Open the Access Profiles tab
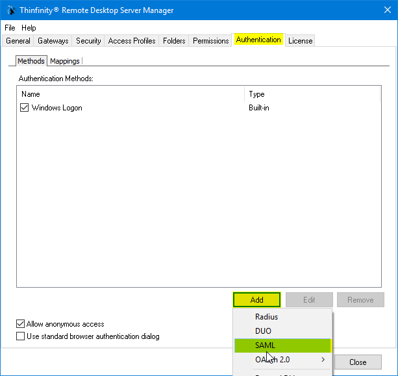The height and width of the screenshot is (376, 398). point(132,41)
